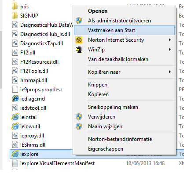Select the pris folder
Image resolution: width=184 pixels, height=173 pixels.
[20, 7]
